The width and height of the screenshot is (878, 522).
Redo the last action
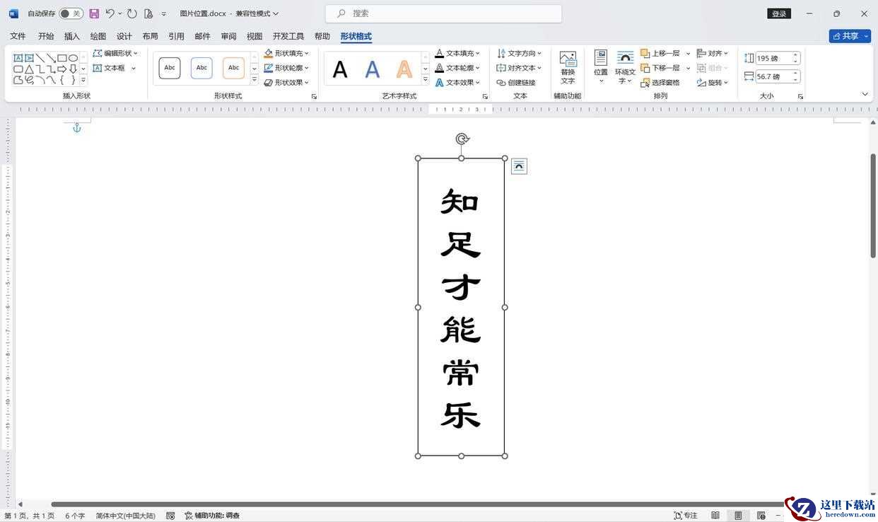point(132,13)
